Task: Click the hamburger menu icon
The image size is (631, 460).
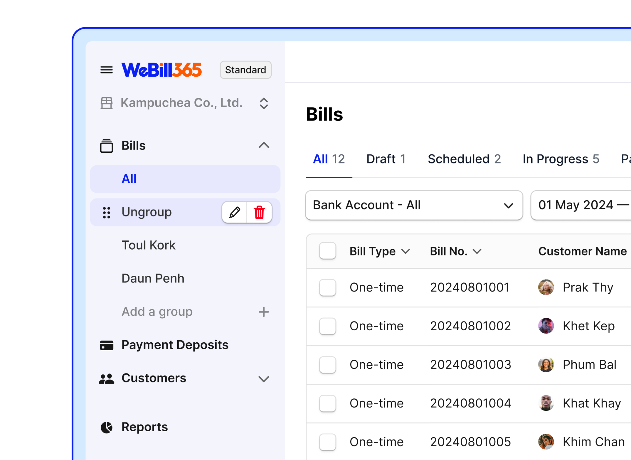Action: click(107, 69)
